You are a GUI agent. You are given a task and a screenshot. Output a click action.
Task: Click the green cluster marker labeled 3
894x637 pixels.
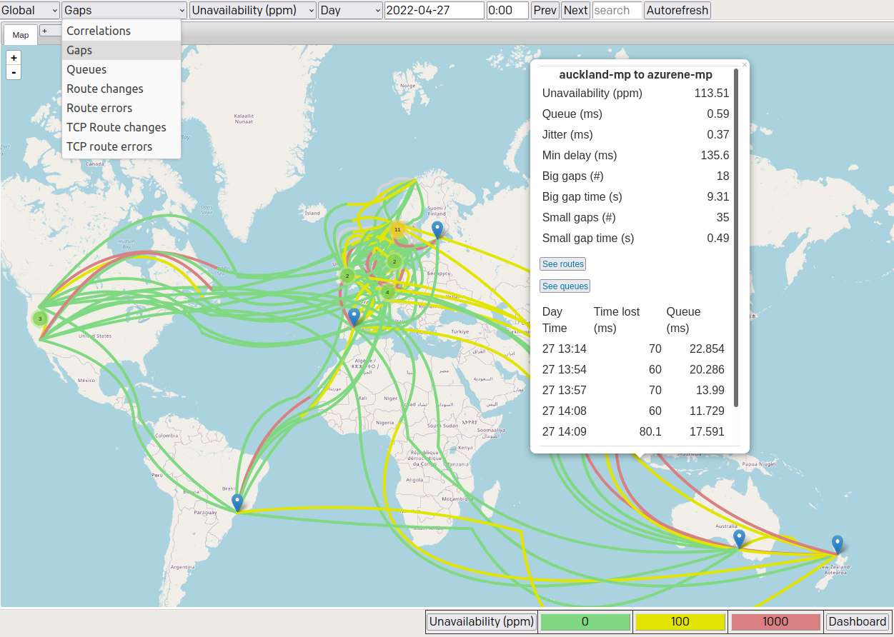40,318
